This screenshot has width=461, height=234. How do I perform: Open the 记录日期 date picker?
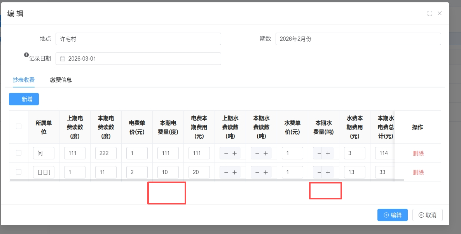(138, 59)
